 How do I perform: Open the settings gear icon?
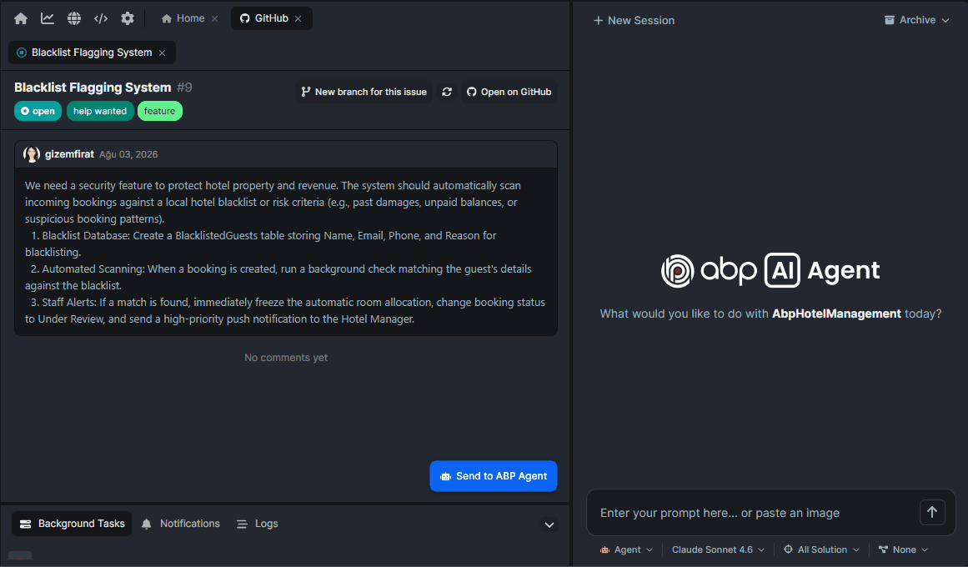click(128, 18)
